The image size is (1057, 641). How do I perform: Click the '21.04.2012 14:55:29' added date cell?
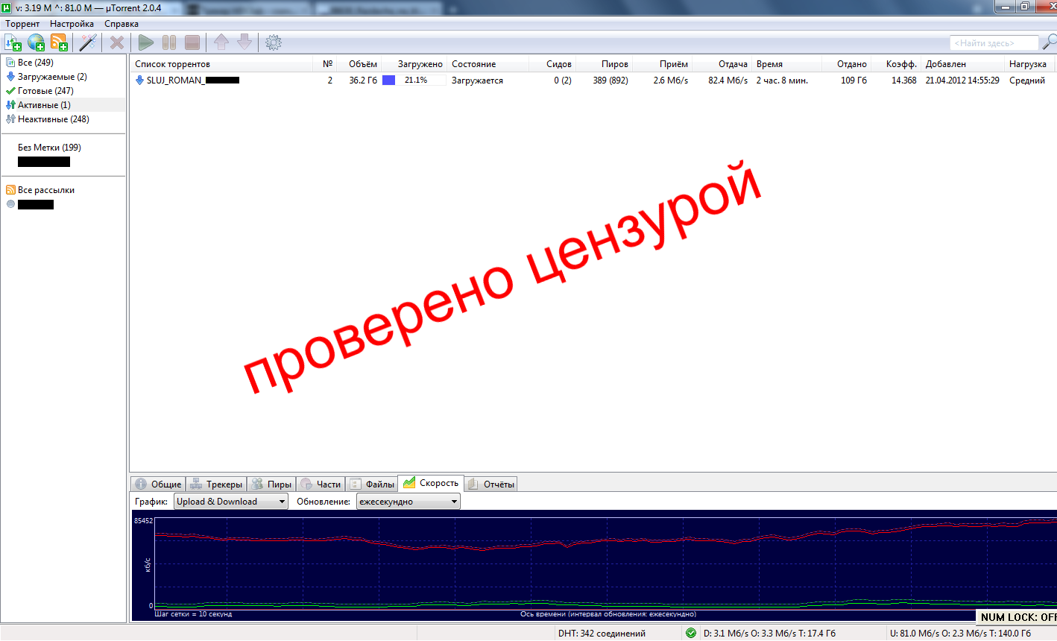tap(962, 80)
